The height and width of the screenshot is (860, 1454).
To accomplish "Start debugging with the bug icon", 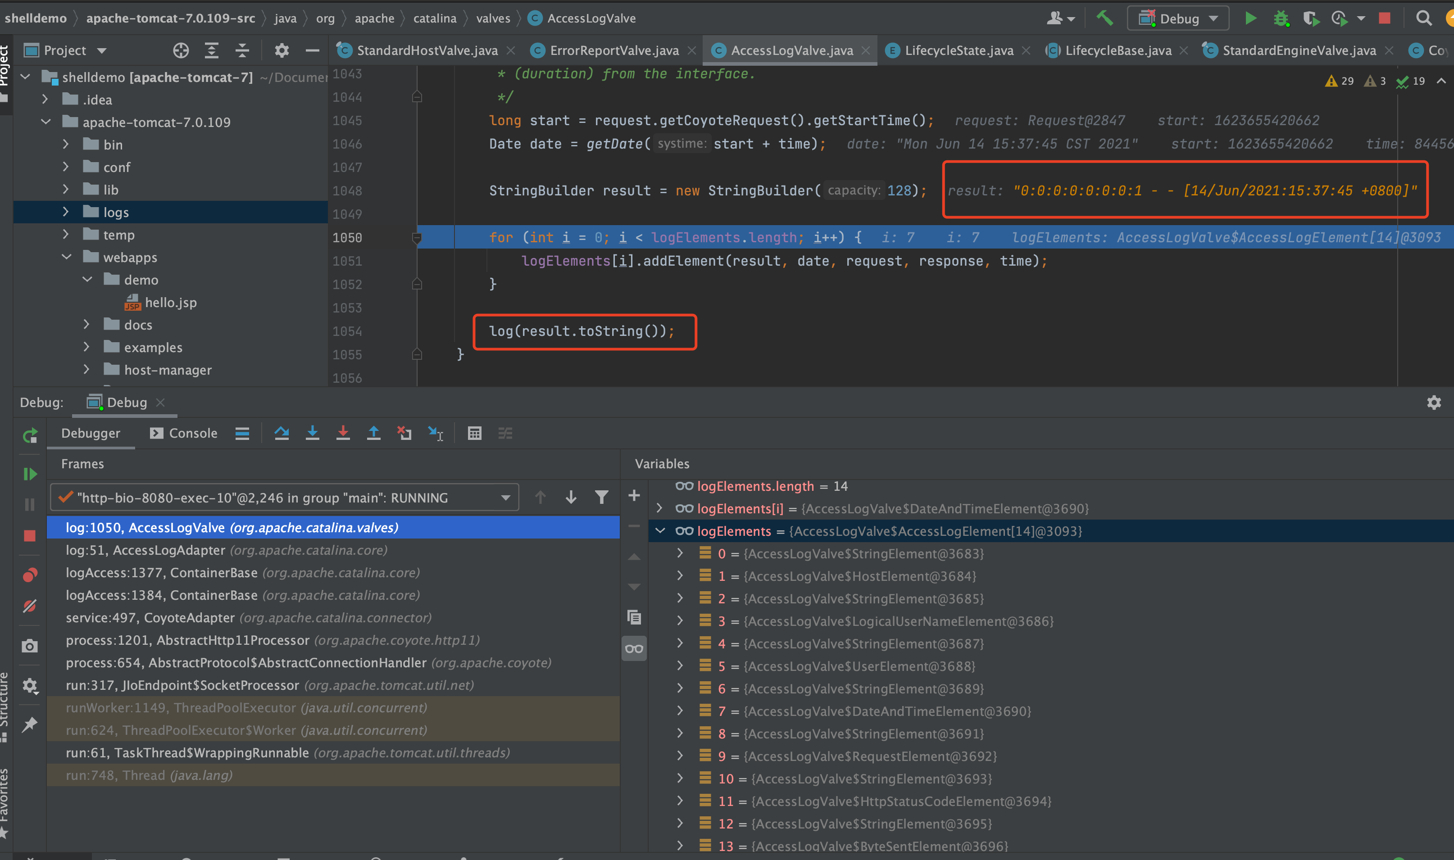I will (1281, 18).
